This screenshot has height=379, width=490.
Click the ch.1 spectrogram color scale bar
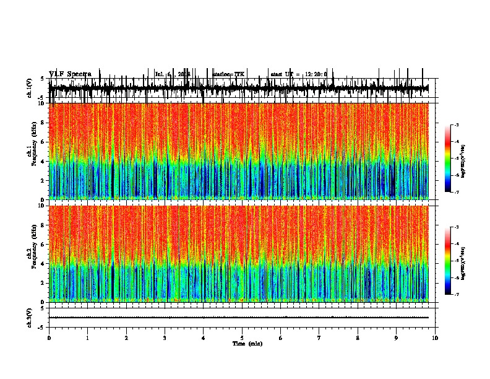coord(448,159)
